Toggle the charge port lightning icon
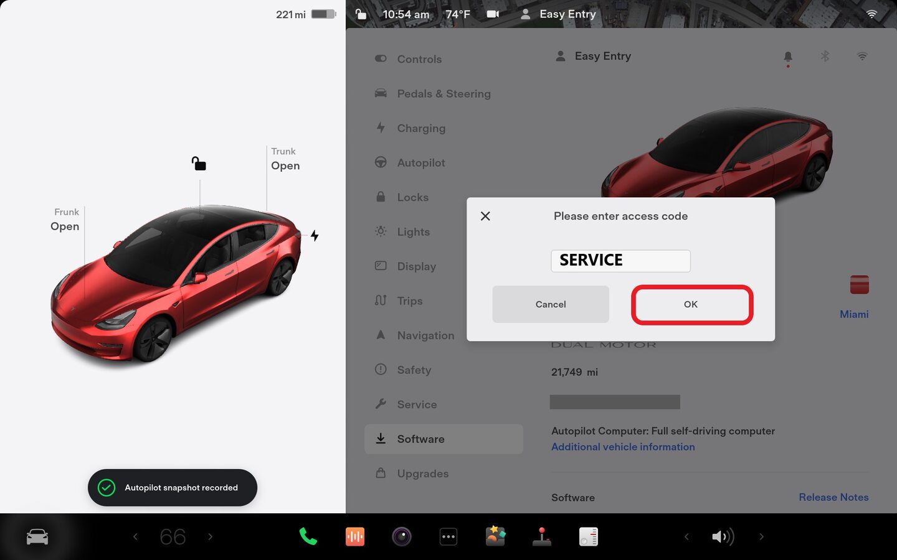The image size is (897, 560). point(315,236)
